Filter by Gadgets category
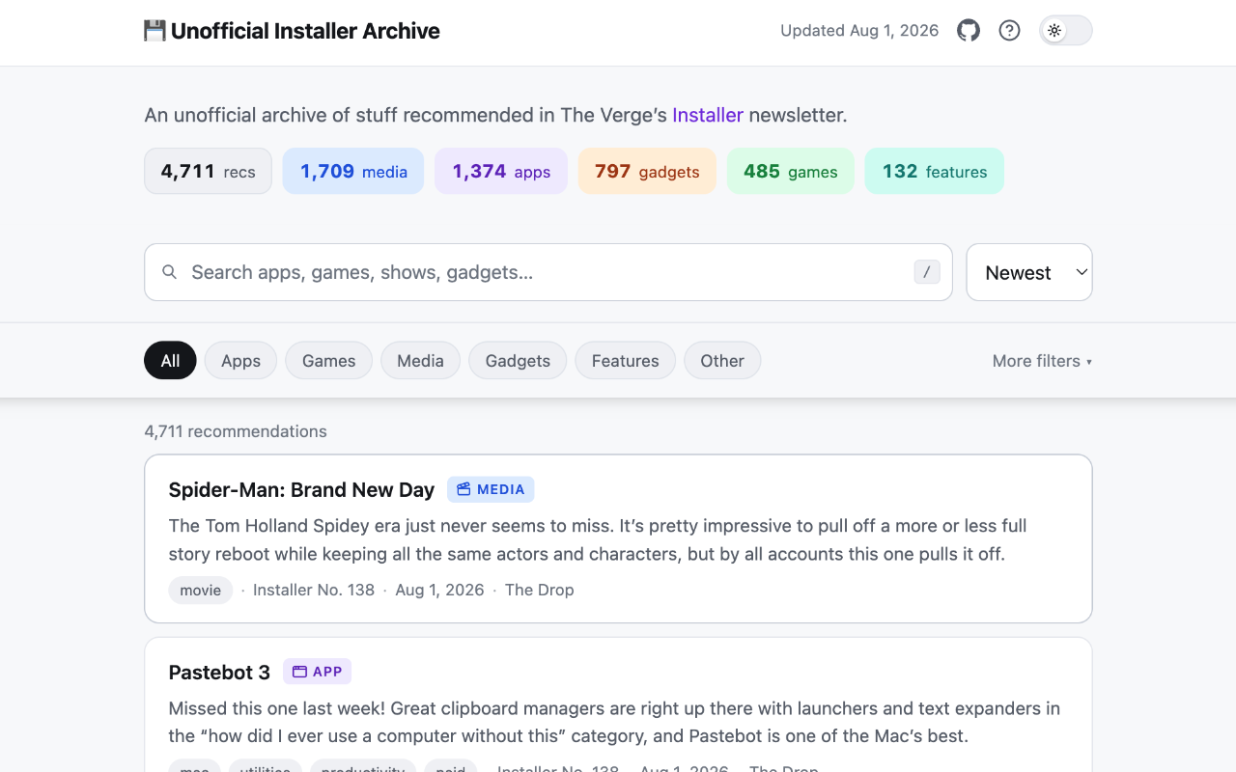Viewport: 1236px width, 772px height. 518,361
